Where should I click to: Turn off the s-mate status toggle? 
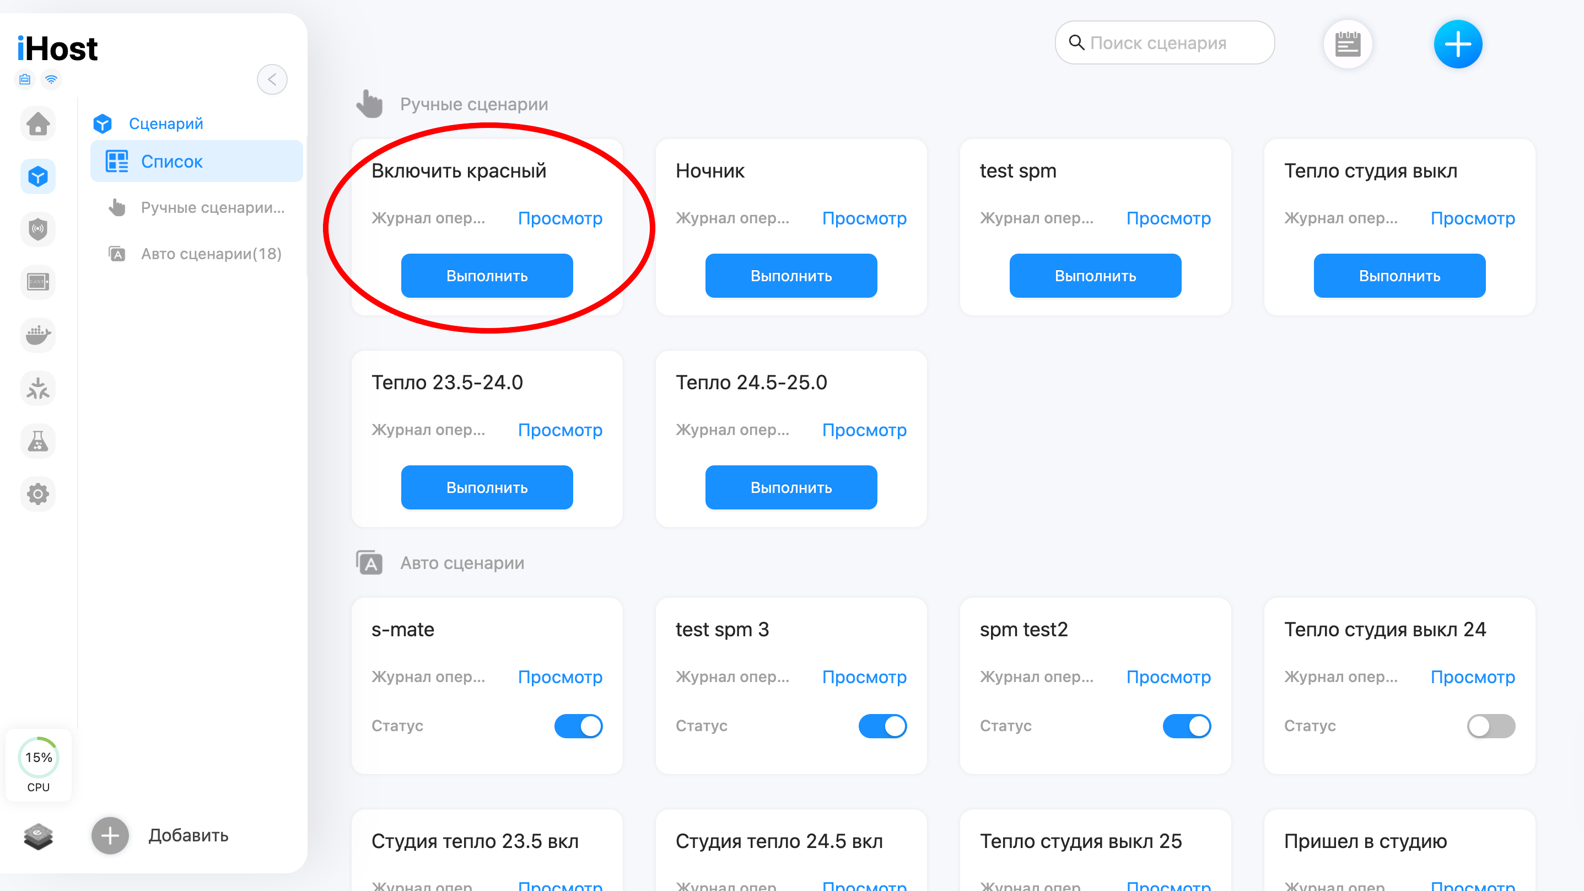(579, 726)
